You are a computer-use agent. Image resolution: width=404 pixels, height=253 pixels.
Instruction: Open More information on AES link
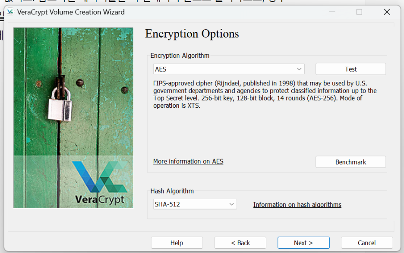click(x=188, y=161)
